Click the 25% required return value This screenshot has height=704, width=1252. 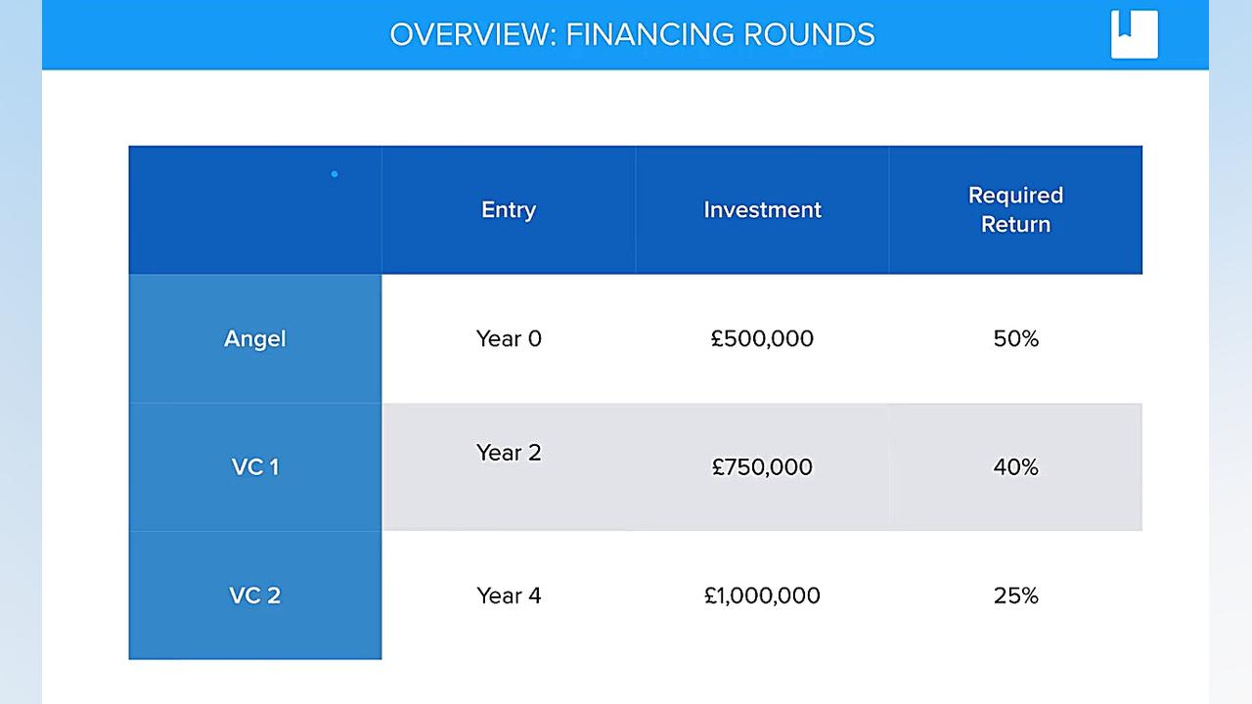point(1015,595)
